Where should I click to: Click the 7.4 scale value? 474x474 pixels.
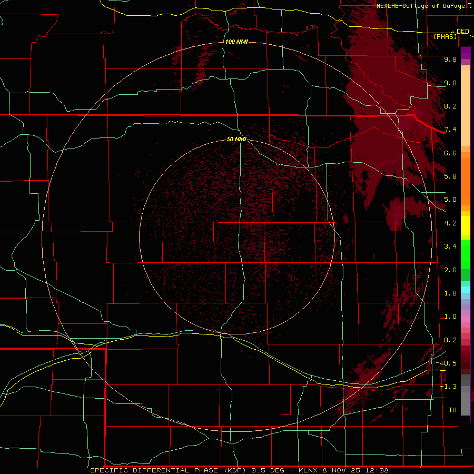(x=450, y=130)
